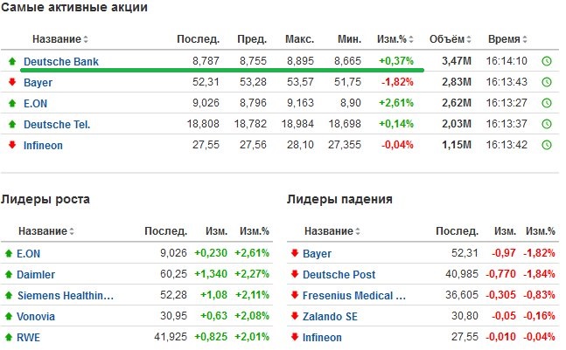The image size is (566, 350).
Task: Click clock icon in Infineon row
Action: [547, 145]
